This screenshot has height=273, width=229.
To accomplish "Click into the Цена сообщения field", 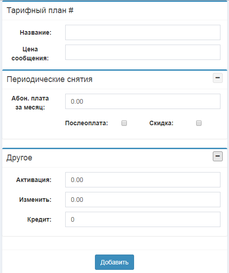I will coord(143,52).
